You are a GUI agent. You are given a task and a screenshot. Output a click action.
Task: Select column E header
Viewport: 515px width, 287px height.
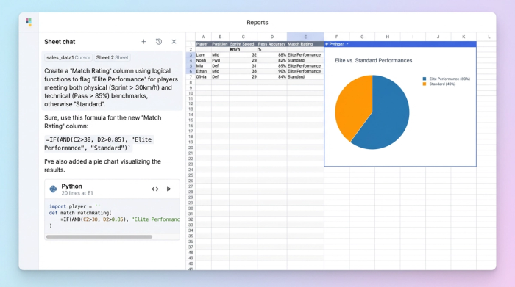click(305, 37)
